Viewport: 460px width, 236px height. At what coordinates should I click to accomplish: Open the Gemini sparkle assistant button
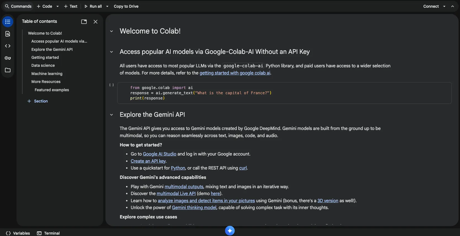(230, 231)
